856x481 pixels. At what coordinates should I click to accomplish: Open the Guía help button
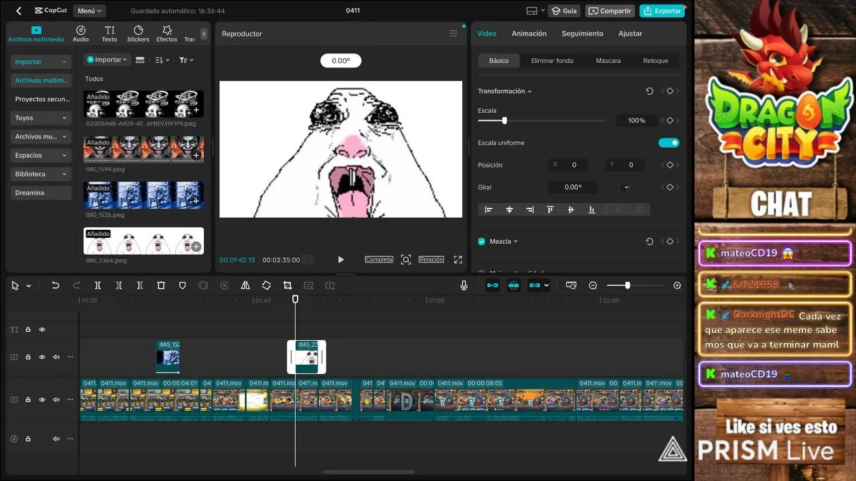click(564, 11)
